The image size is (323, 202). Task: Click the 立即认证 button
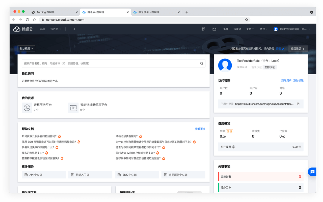click(270, 67)
